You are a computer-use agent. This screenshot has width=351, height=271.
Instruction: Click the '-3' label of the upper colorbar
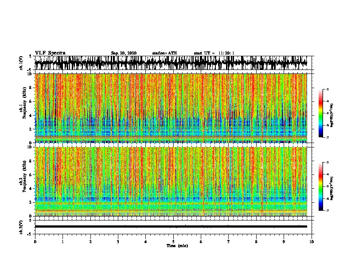point(327,89)
